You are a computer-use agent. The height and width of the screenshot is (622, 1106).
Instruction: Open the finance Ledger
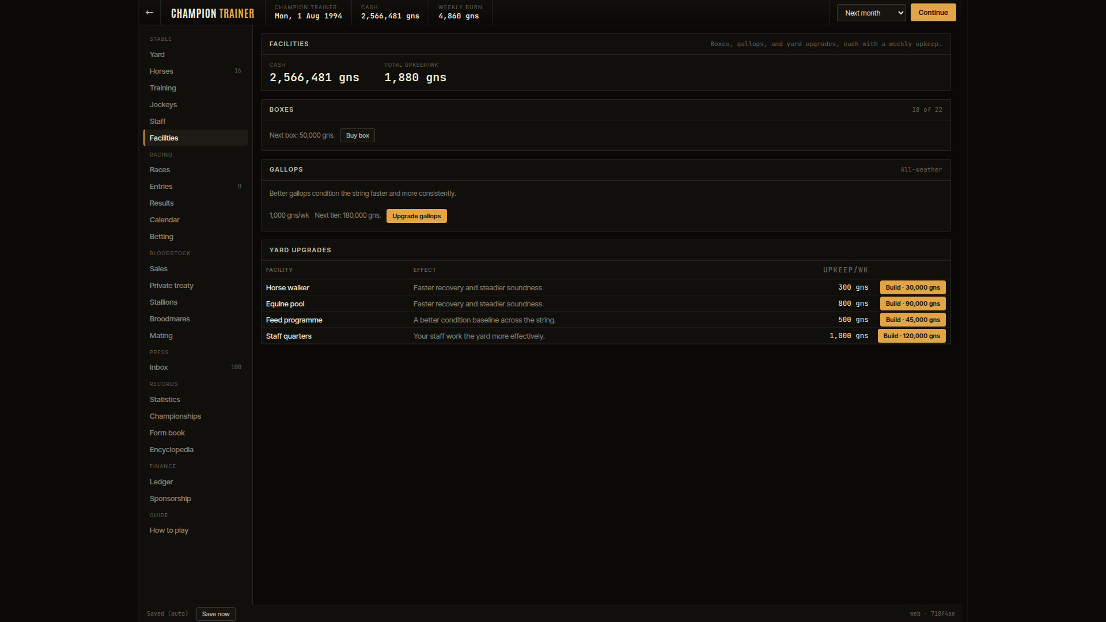(x=196, y=482)
